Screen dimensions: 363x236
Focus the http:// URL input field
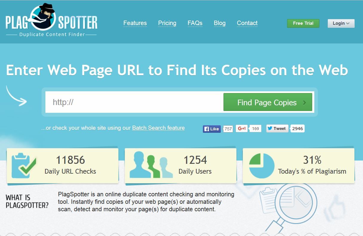click(134, 102)
